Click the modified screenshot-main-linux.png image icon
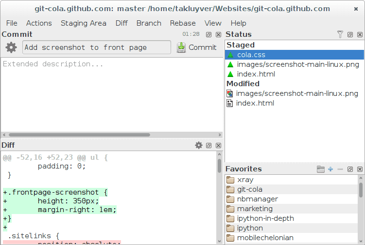 pyautogui.click(x=229, y=93)
